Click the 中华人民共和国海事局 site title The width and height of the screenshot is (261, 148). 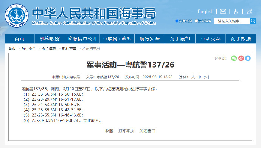coord(94,13)
